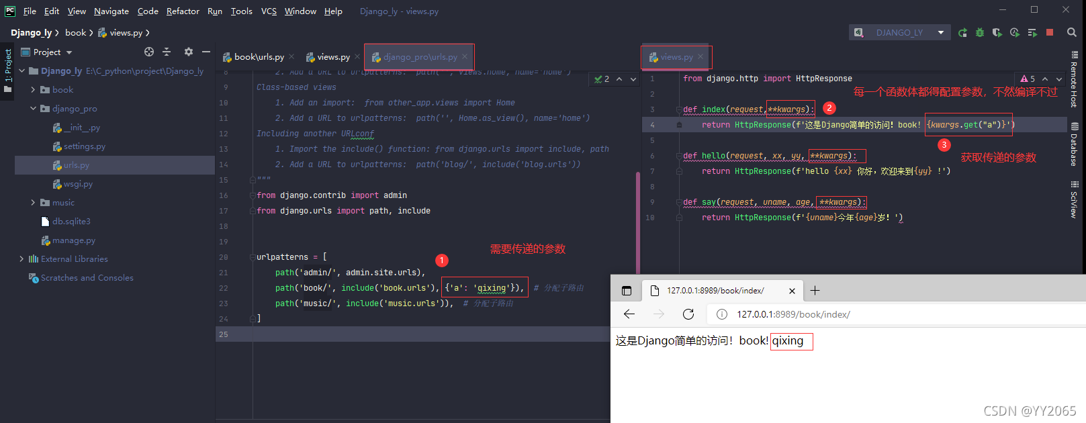Open Project panel settings gear
The height and width of the screenshot is (423, 1086).
(x=189, y=52)
